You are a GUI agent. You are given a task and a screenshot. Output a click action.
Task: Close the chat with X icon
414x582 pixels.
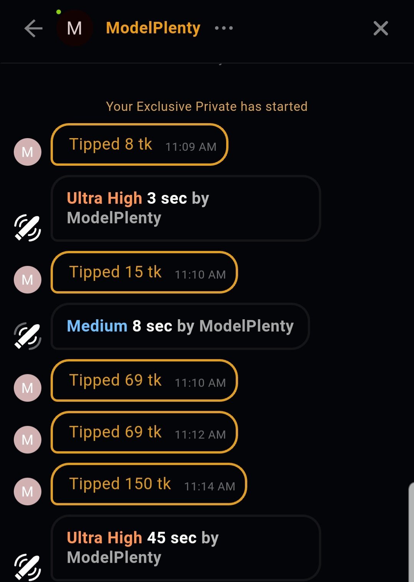click(x=381, y=28)
